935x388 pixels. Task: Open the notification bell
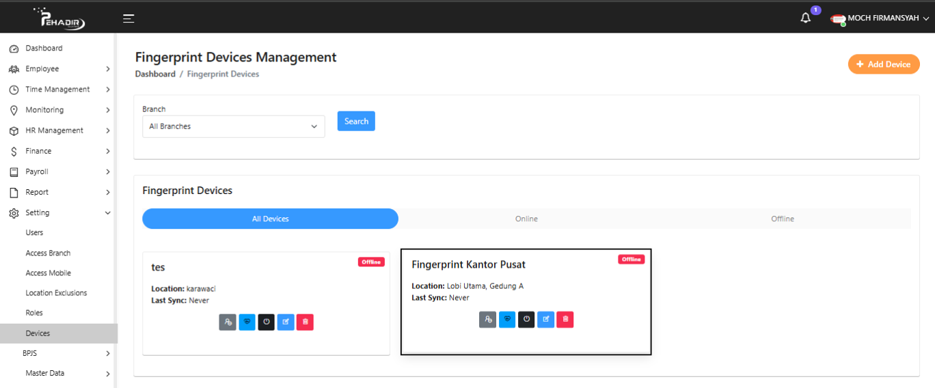[806, 18]
